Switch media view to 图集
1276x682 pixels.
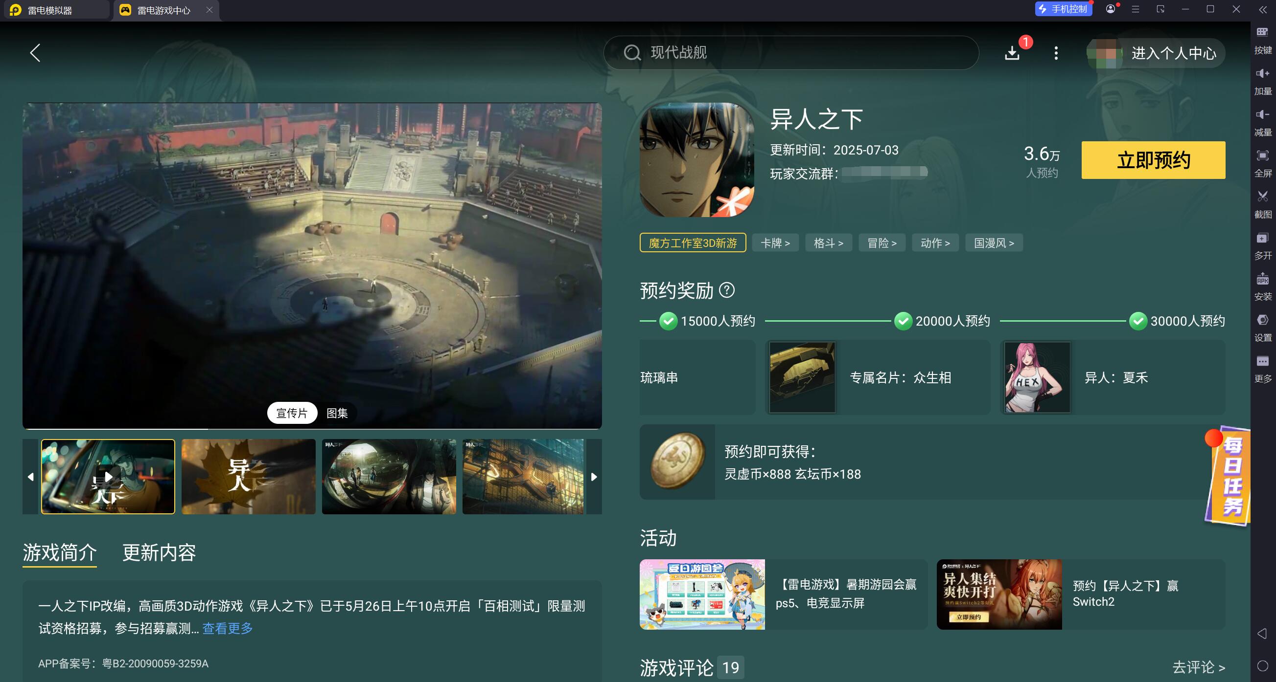[x=337, y=413]
